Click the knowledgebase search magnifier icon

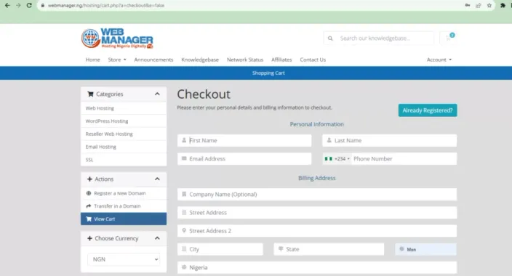[x=330, y=38]
